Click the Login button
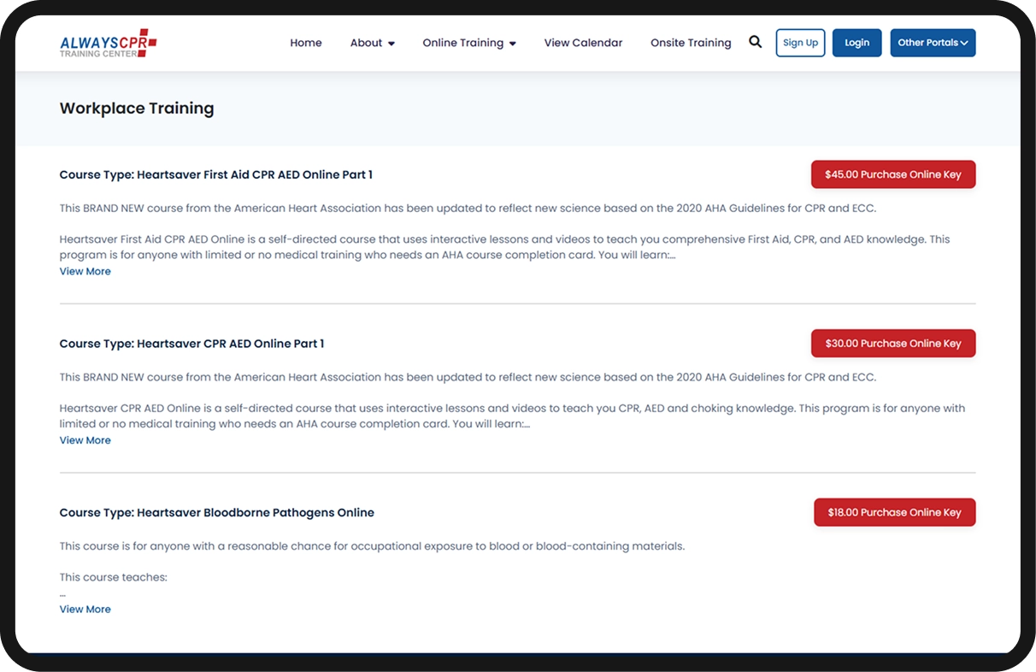Viewport: 1036px width, 672px height. click(856, 43)
